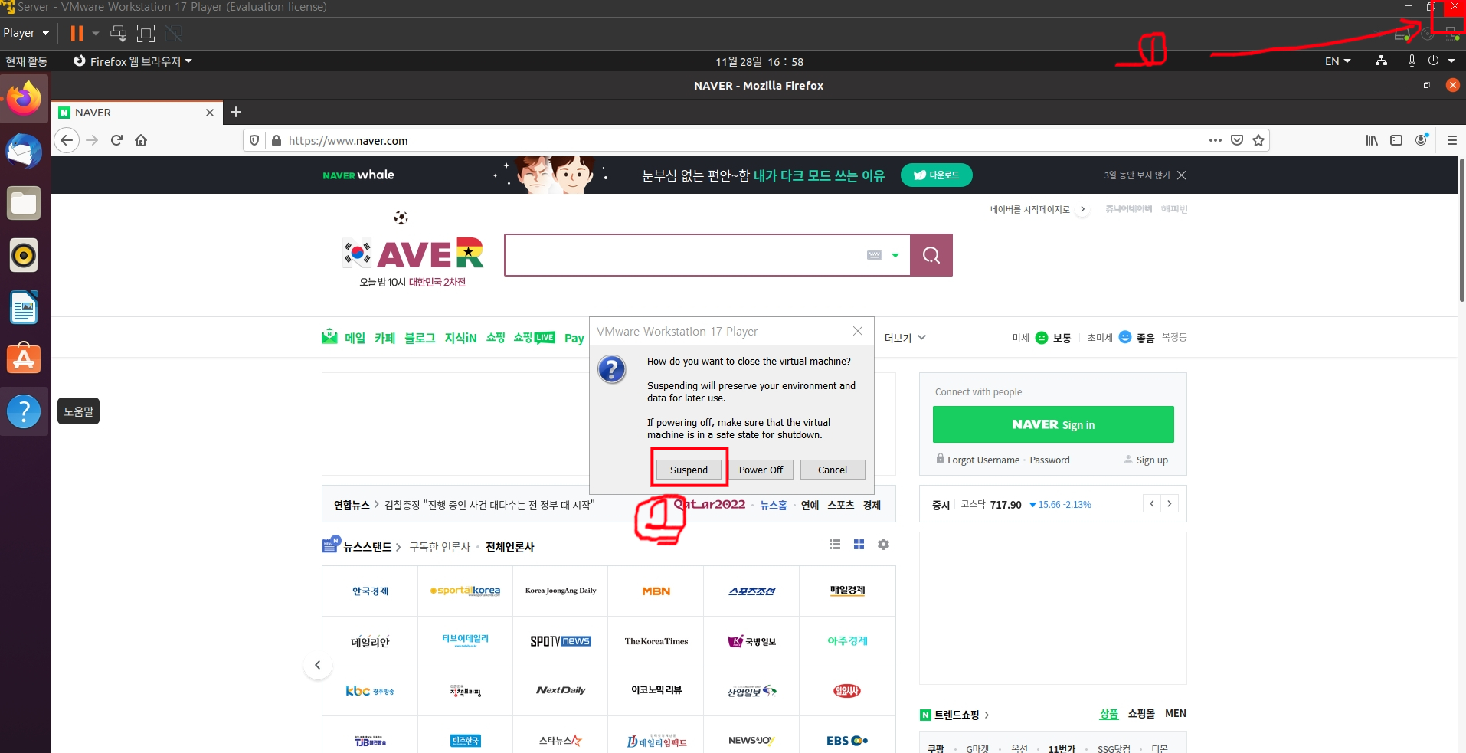Open the EN input source menu
Image resolution: width=1466 pixels, height=753 pixels.
[x=1337, y=61]
